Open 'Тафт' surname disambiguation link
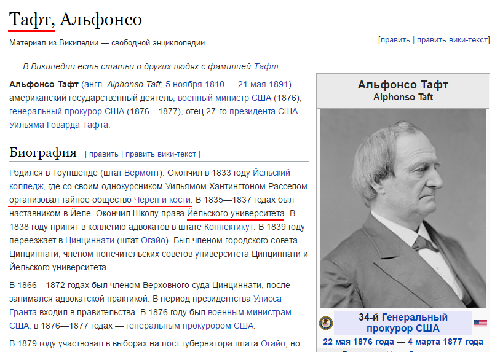The height and width of the screenshot is (352, 492). [x=266, y=66]
